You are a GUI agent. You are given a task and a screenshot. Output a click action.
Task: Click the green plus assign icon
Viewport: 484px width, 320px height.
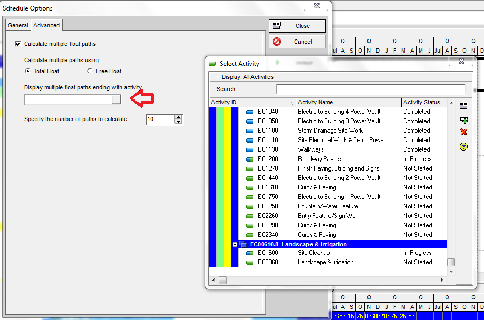(463, 121)
